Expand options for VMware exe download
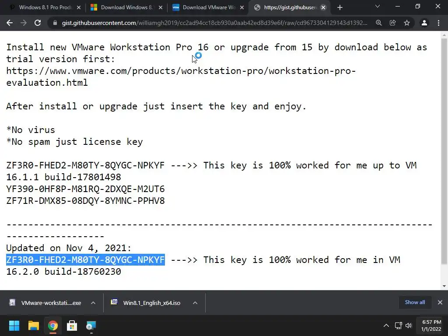 pyautogui.click(x=93, y=303)
